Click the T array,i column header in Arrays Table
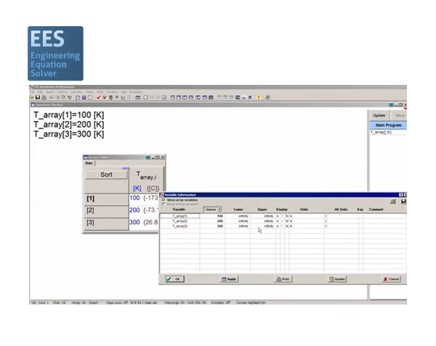 tap(146, 176)
